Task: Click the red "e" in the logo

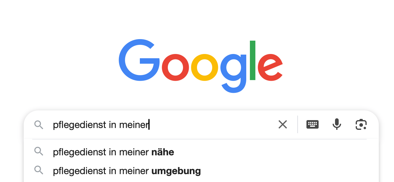Action: point(270,68)
